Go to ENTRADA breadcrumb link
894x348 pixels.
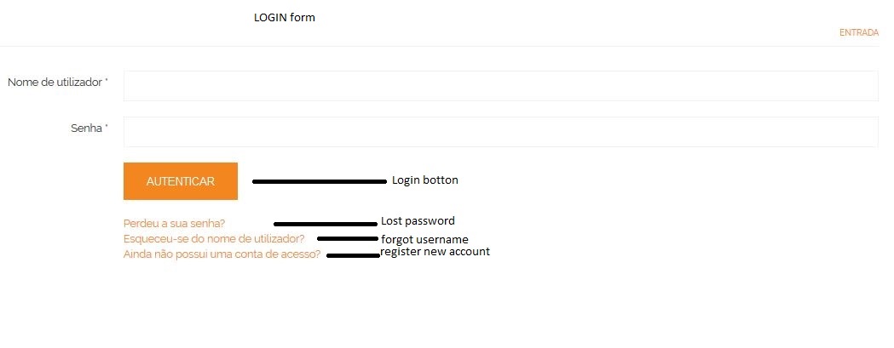click(859, 33)
